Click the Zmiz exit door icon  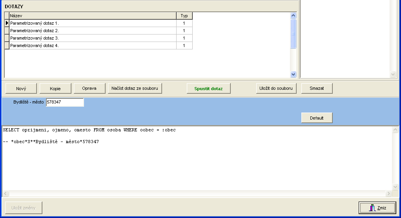(x=372, y=208)
